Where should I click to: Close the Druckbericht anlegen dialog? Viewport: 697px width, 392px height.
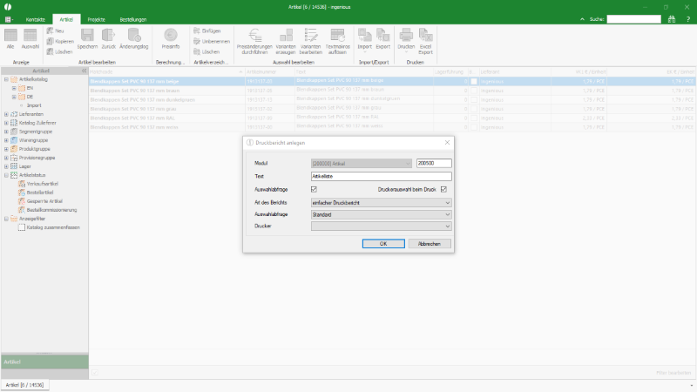447,143
